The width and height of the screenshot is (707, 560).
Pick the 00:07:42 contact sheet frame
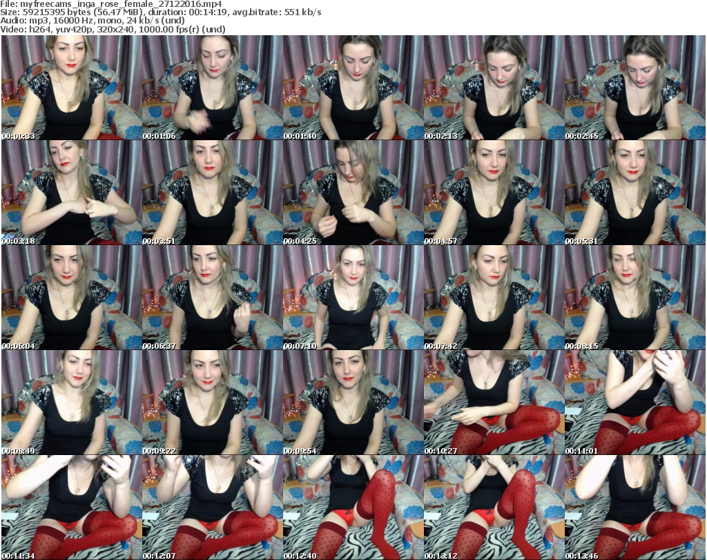click(x=494, y=298)
